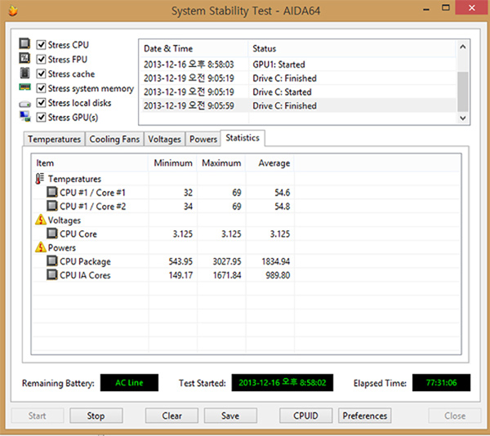Click the AIDA64 flame icon in title bar

[x=13, y=11]
